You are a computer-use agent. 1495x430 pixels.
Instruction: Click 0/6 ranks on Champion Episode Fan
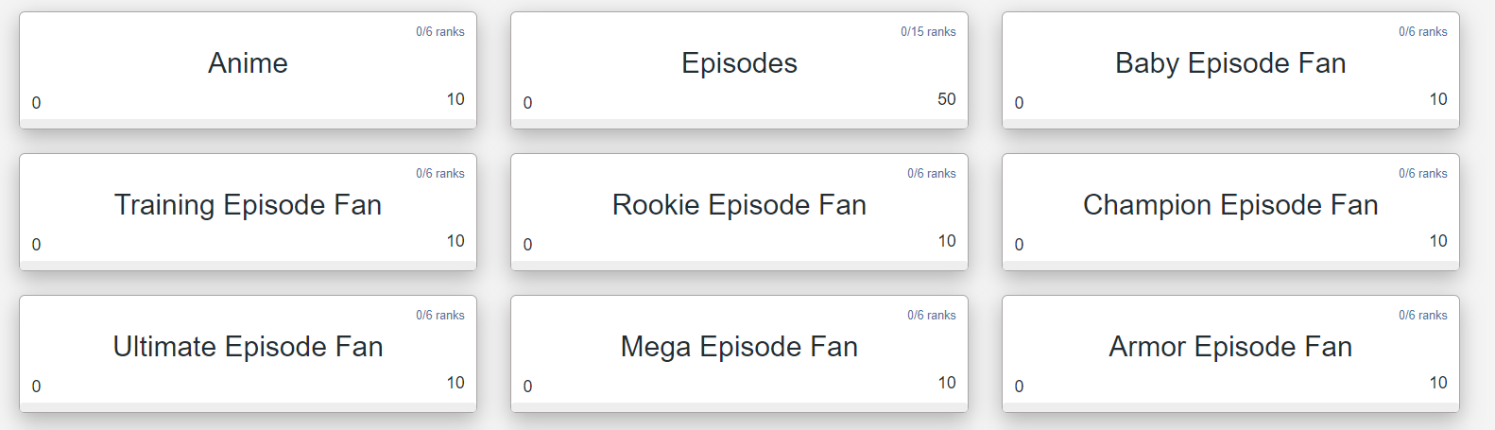tap(1423, 174)
